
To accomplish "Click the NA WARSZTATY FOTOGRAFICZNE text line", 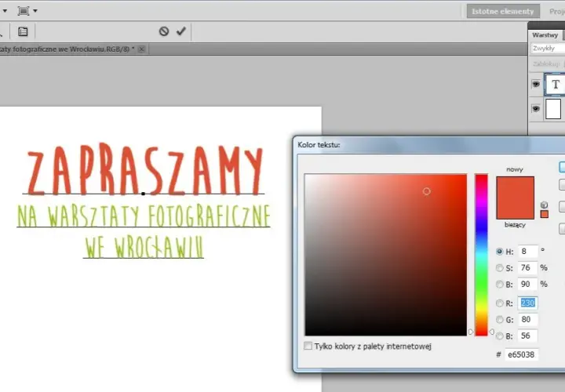I will pyautogui.click(x=144, y=216).
